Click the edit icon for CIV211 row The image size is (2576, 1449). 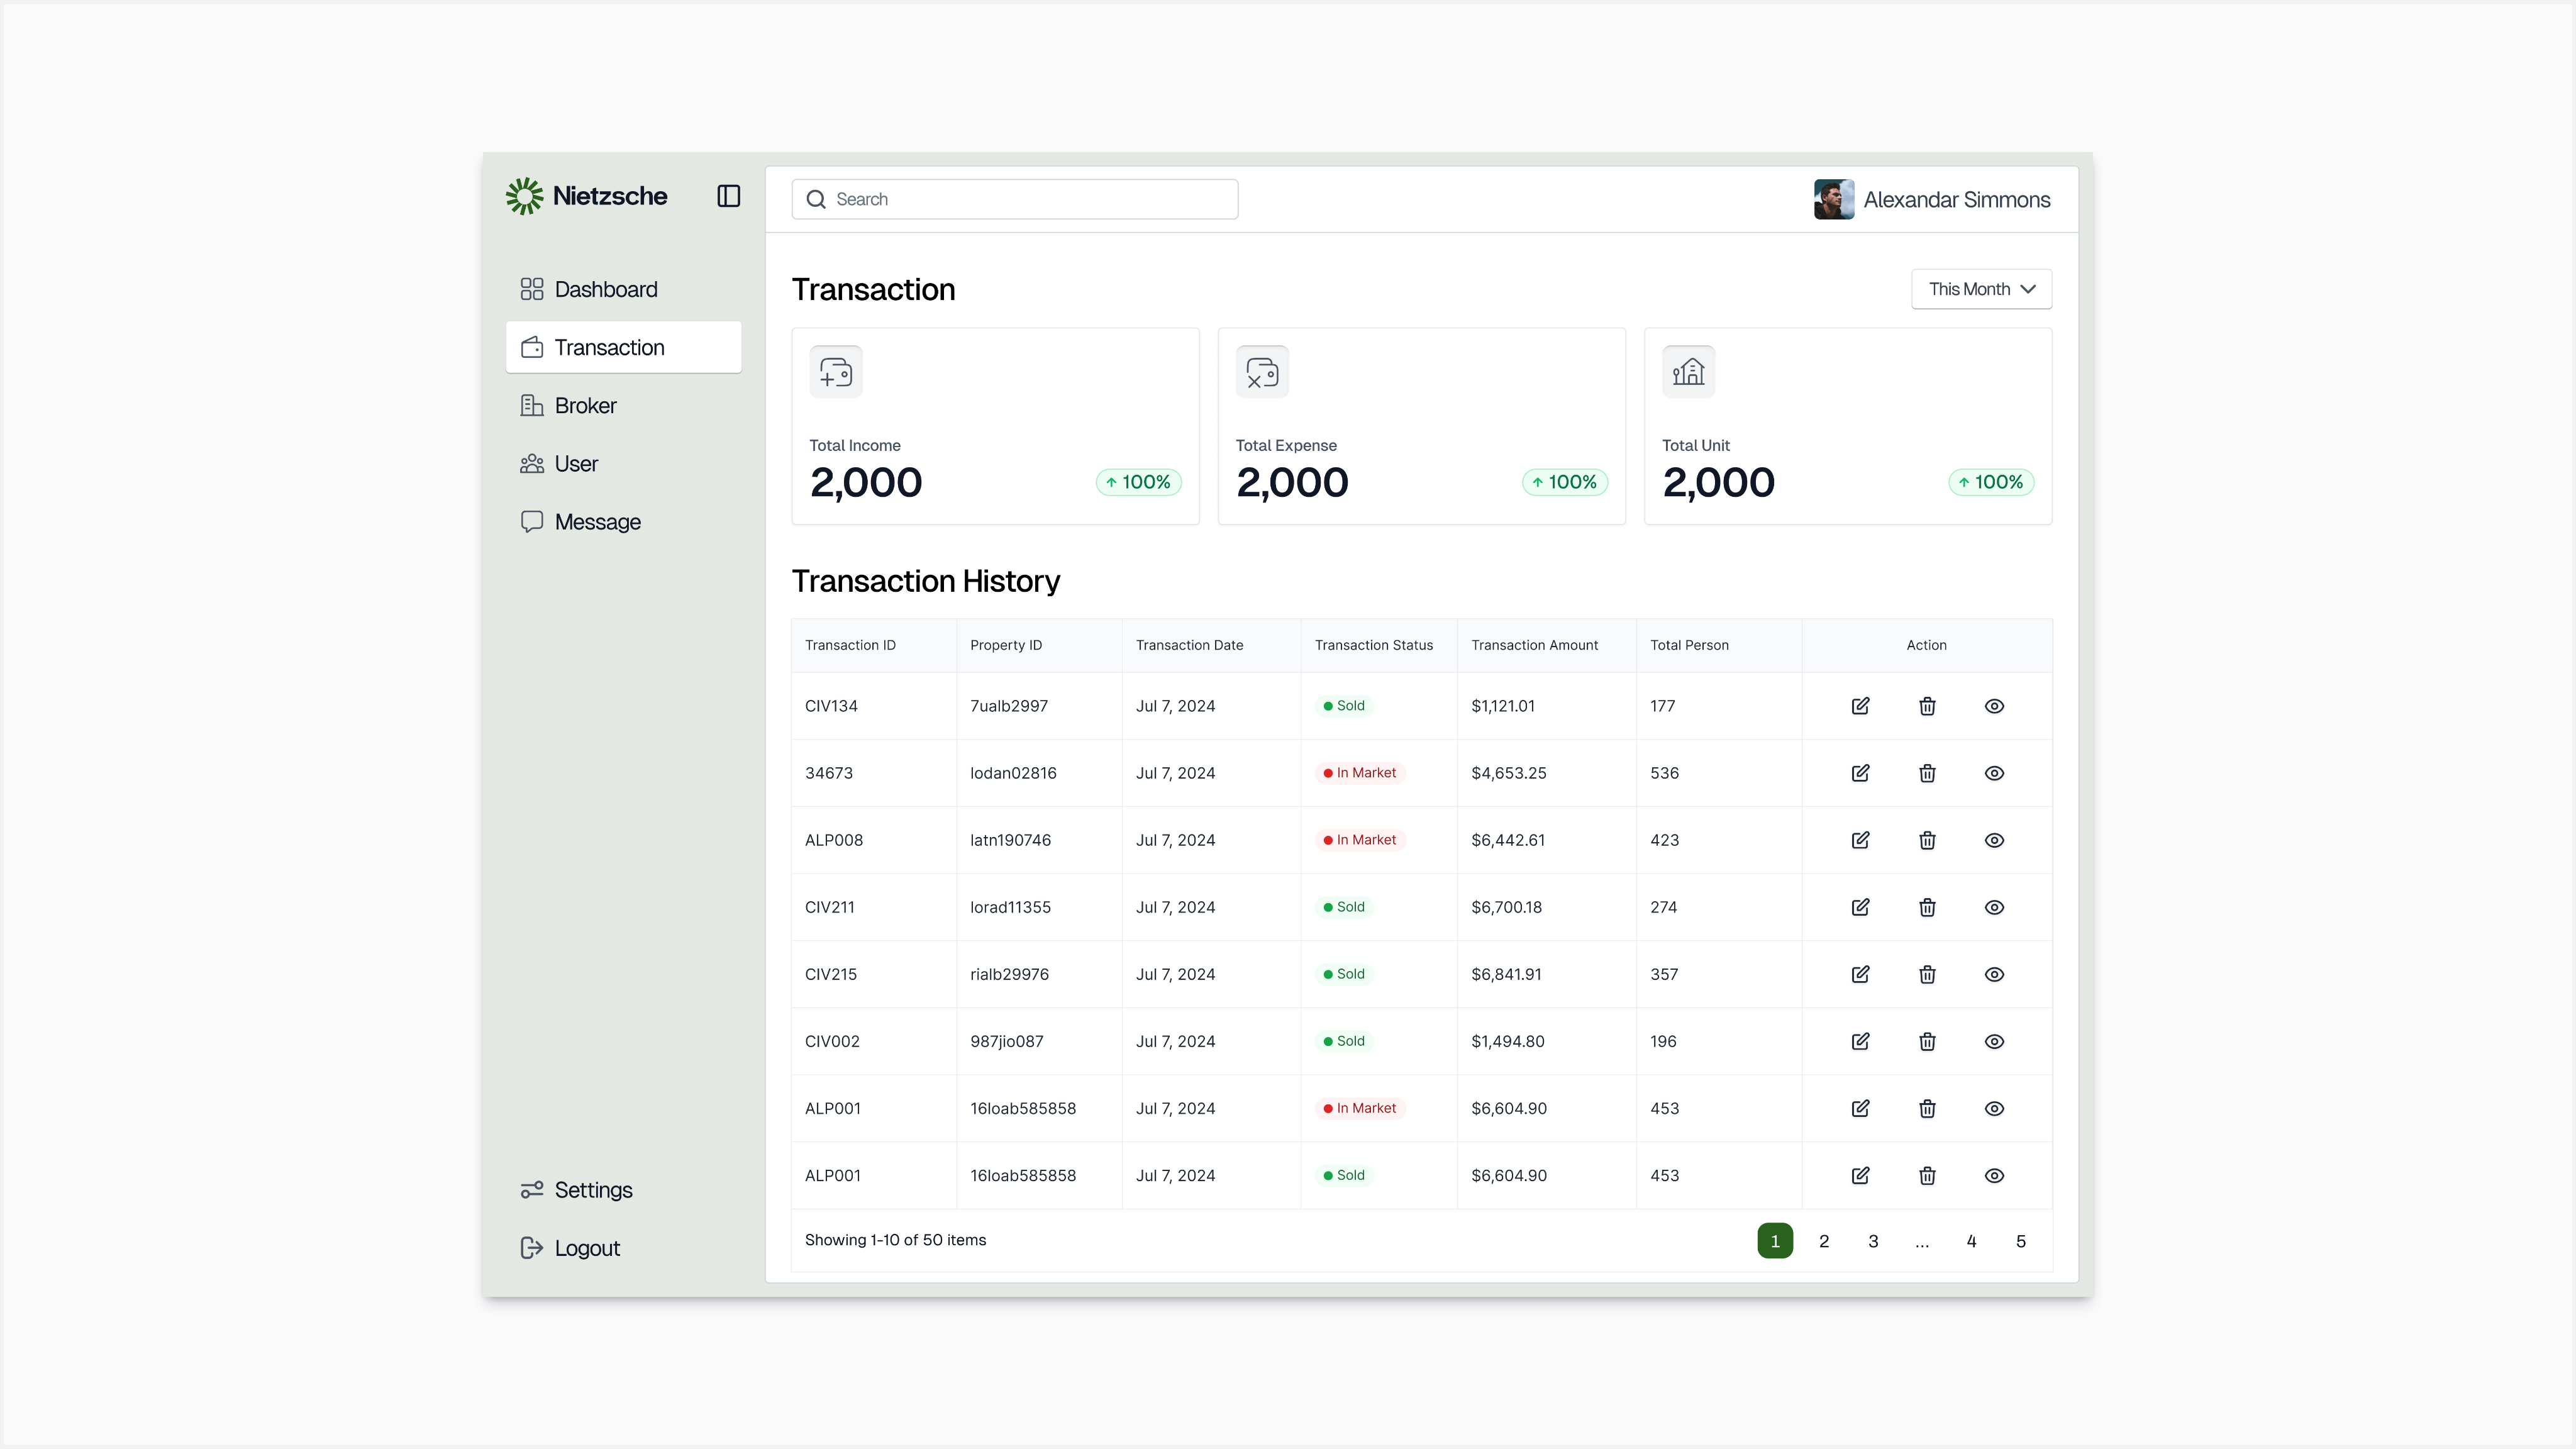pos(1860,907)
